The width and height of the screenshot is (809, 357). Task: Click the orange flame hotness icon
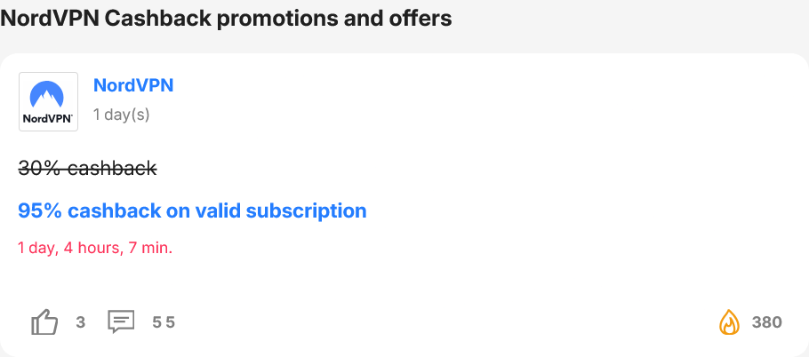[730, 322]
